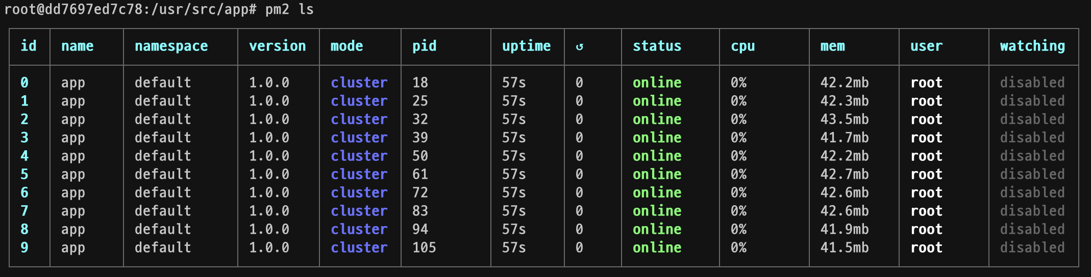This screenshot has width=1091, height=277.
Task: Click pid value 18
Action: click(420, 82)
